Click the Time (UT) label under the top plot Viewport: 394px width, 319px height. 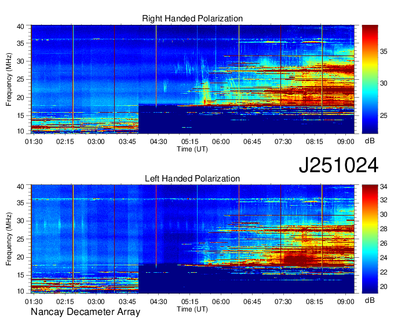tap(193, 149)
